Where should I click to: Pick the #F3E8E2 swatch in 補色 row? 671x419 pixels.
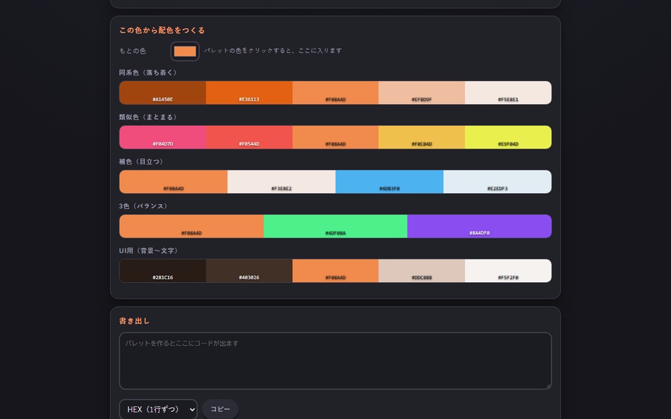pos(282,182)
